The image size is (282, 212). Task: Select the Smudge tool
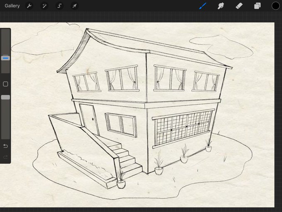coord(221,6)
